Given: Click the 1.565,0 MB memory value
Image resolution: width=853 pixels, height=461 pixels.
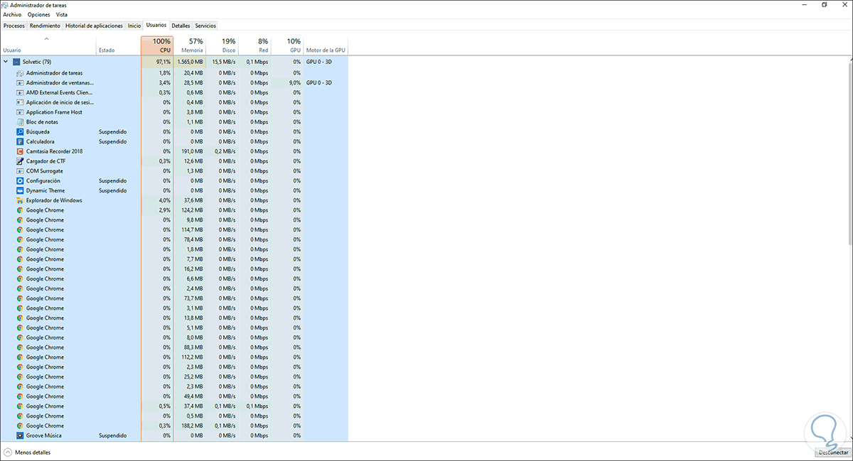Looking at the screenshot, I should coord(190,62).
